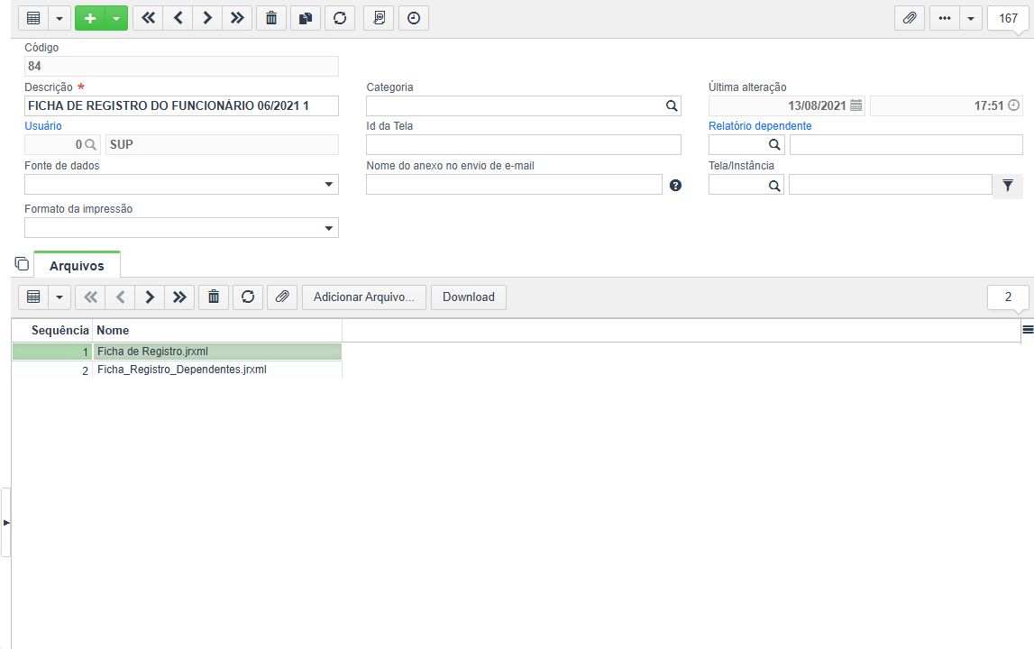Viewport: 1034px width, 649px height.
Task: Click the green add new record button
Action: point(90,18)
